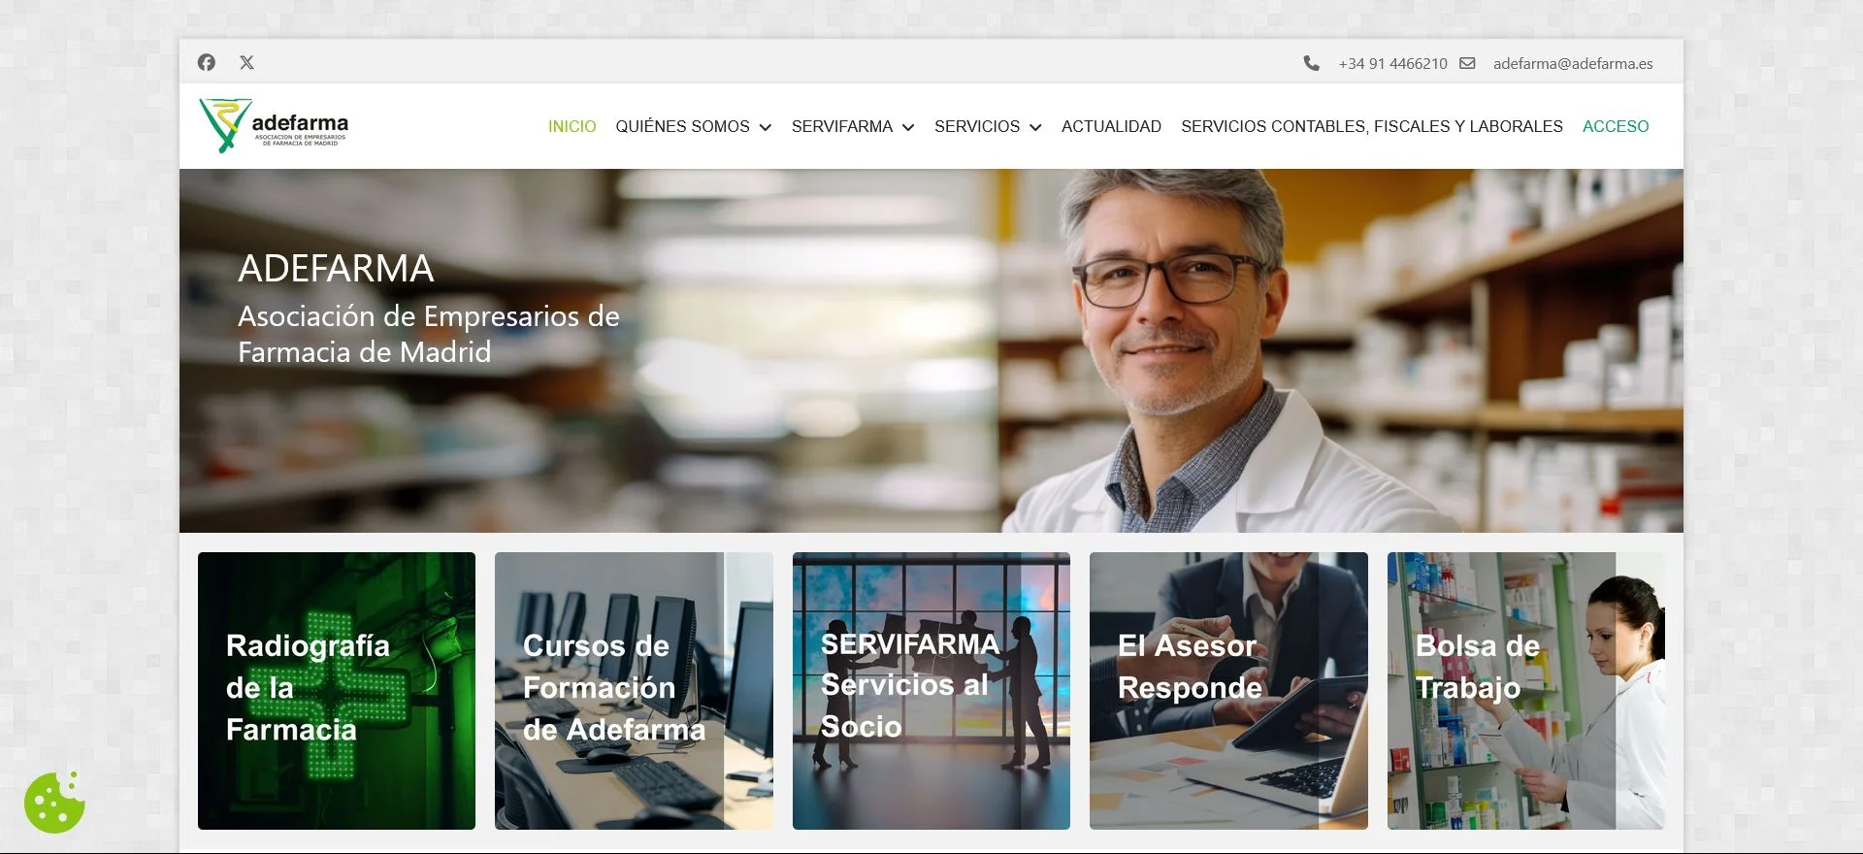This screenshot has width=1863, height=854.
Task: Click the adefarma@adefarma.es email link
Action: click(x=1573, y=63)
